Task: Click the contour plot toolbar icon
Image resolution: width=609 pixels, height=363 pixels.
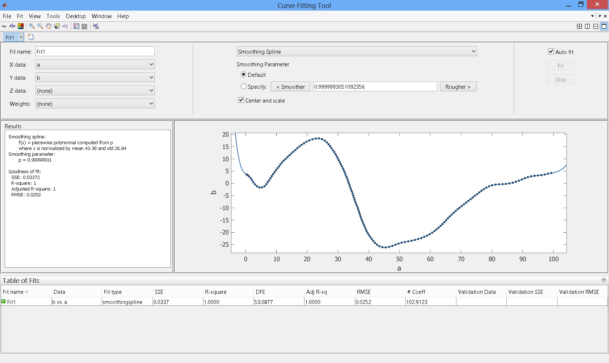Action: pyautogui.click(x=21, y=26)
